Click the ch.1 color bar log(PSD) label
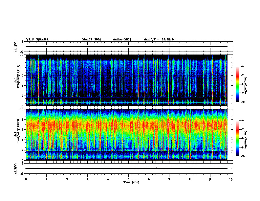The image size is (260, 201). tap(246, 86)
